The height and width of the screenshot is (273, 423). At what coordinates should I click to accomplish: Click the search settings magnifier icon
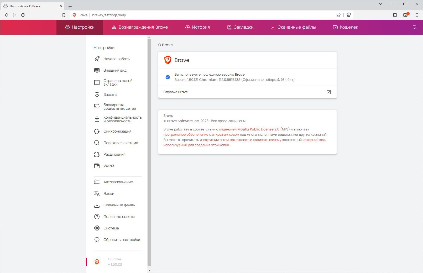(415, 27)
